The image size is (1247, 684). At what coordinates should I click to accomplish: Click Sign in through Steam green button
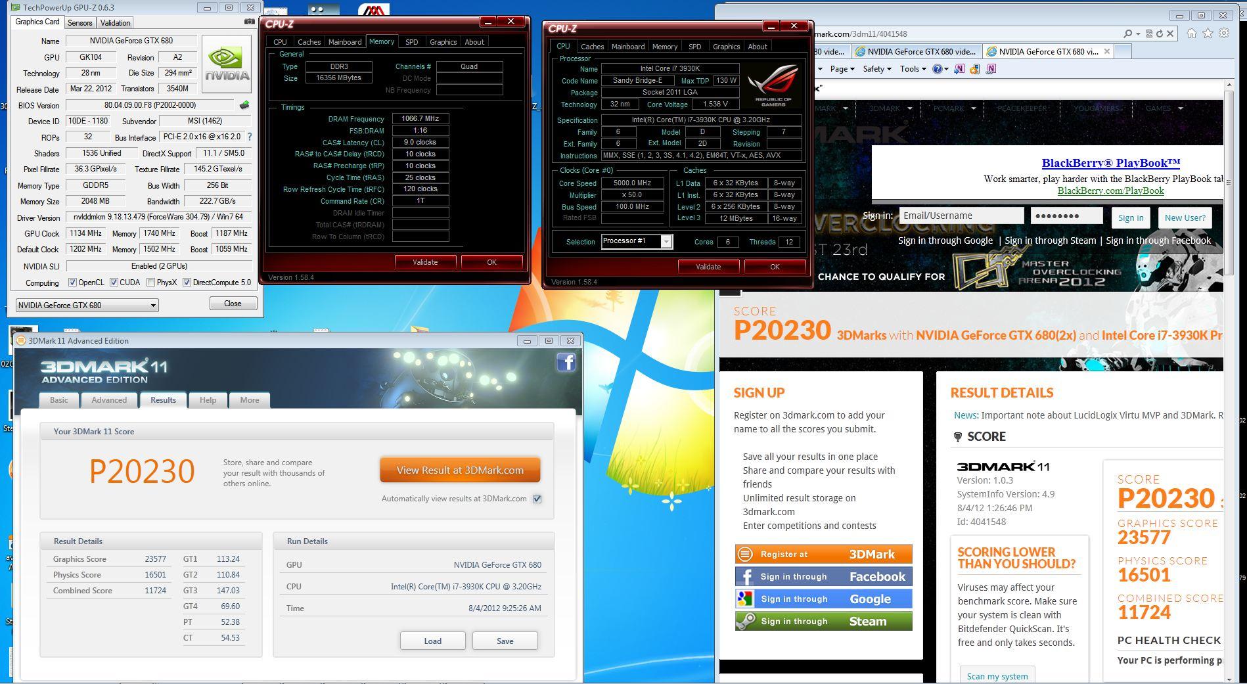[823, 621]
